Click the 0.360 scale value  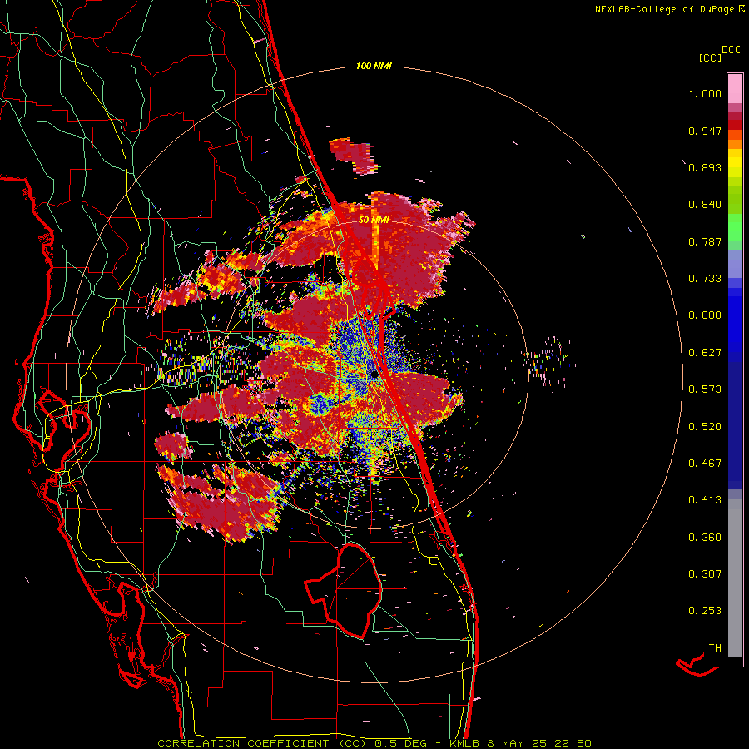[705, 538]
